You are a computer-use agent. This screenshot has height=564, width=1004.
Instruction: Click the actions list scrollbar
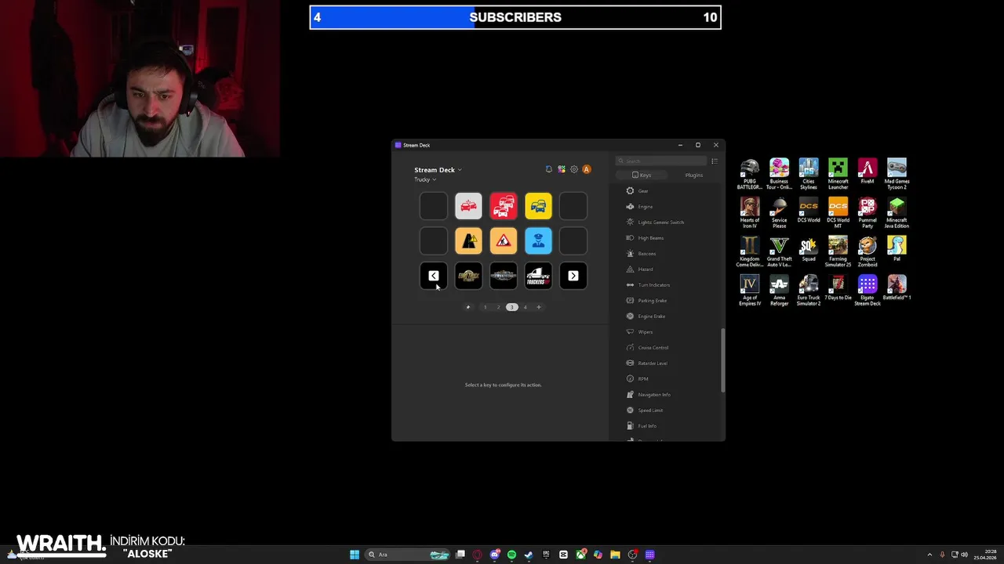(722, 360)
